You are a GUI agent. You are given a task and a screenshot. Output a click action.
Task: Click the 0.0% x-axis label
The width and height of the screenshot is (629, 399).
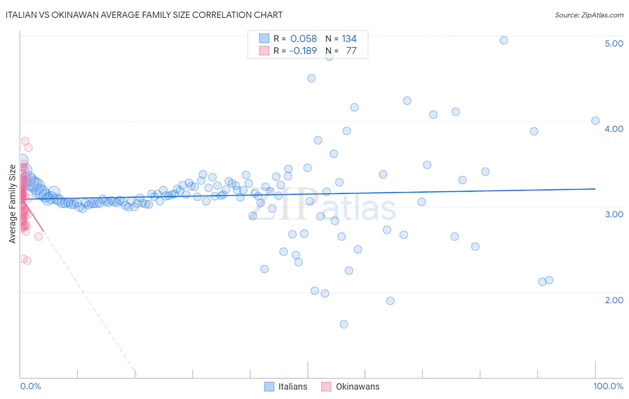(x=30, y=386)
